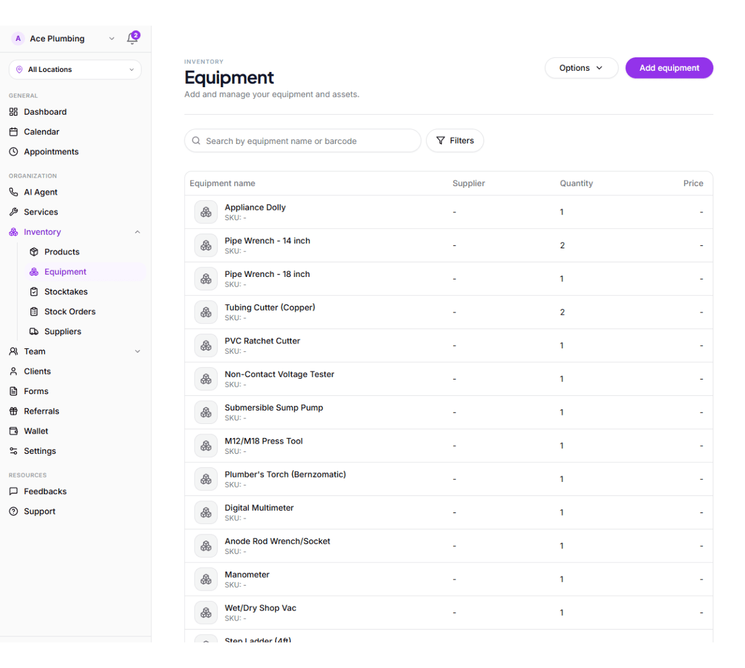
Task: Click the Clients person icon
Action: (13, 372)
